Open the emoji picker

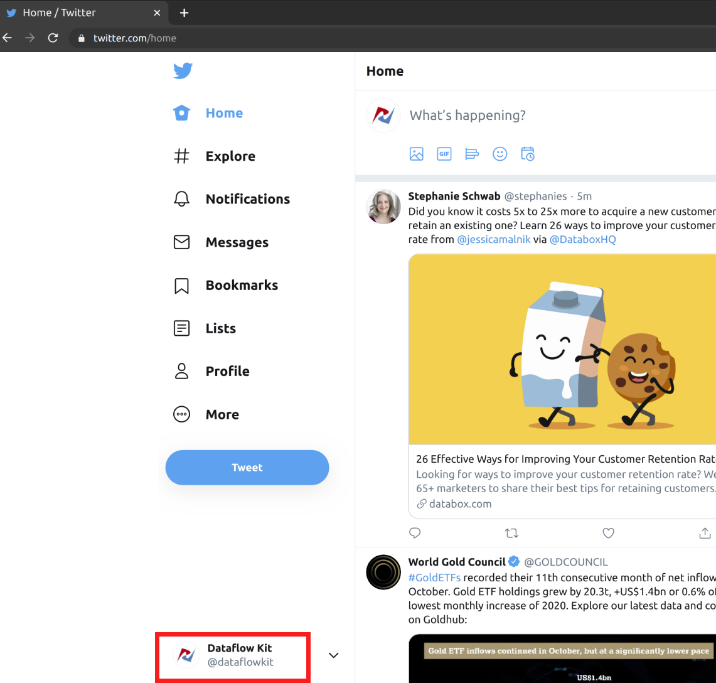(500, 154)
